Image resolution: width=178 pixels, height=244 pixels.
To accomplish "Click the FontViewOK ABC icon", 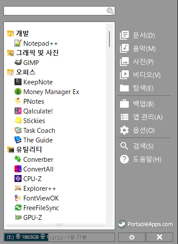I will [x=18, y=198].
